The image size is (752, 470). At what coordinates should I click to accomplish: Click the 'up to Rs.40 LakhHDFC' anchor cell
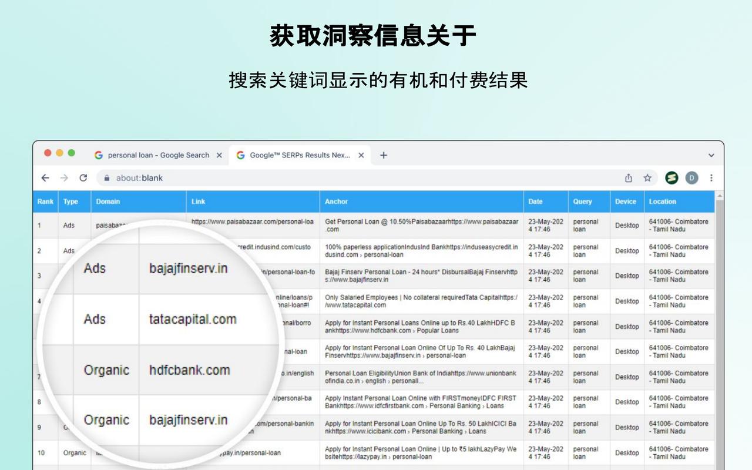[422, 327]
